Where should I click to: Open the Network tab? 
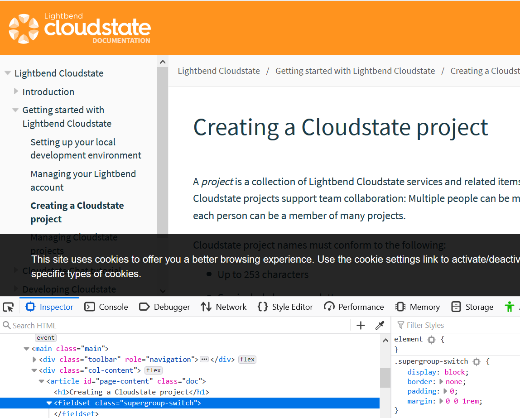pos(223,307)
